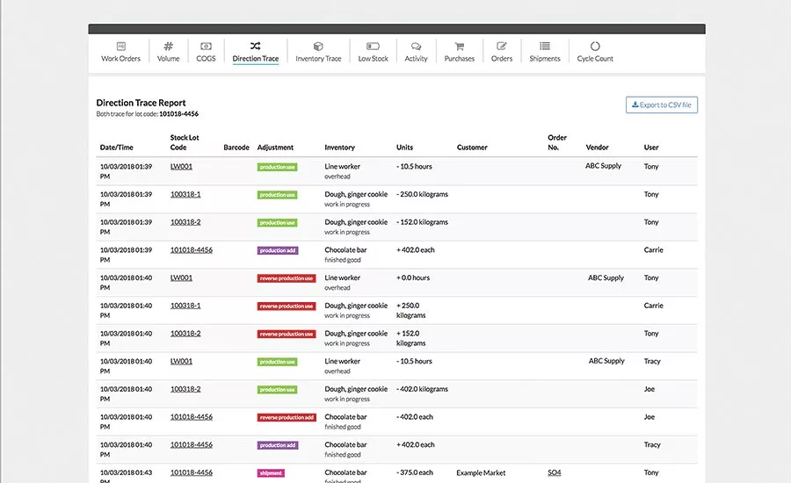Open lot 100318-2 in Joe's -402.0 kilograms row
The width and height of the screenshot is (791, 483).
point(185,389)
